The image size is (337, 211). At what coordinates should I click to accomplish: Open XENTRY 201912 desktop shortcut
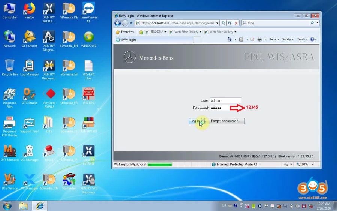click(x=49, y=12)
